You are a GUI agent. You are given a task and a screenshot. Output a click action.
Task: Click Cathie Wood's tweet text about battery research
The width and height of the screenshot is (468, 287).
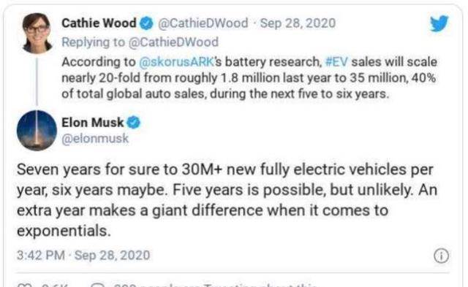tap(249, 78)
